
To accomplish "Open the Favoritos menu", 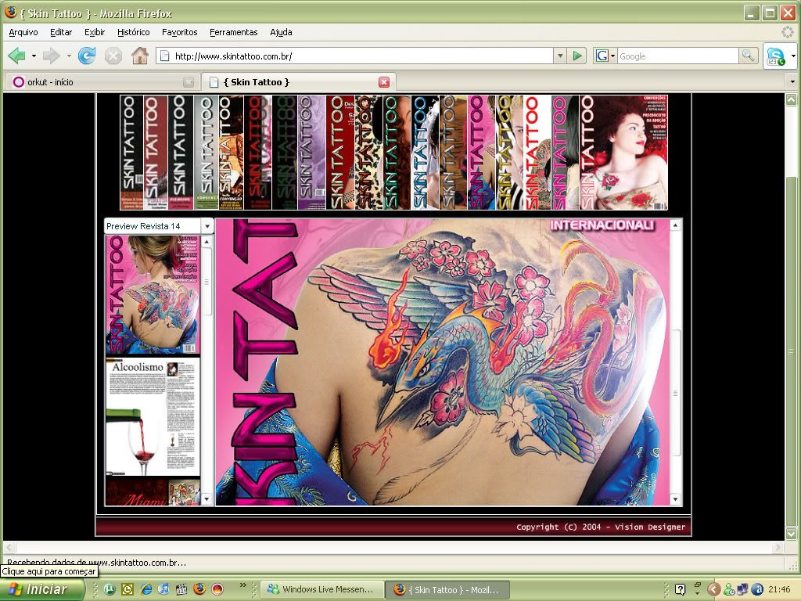I will pos(179,32).
